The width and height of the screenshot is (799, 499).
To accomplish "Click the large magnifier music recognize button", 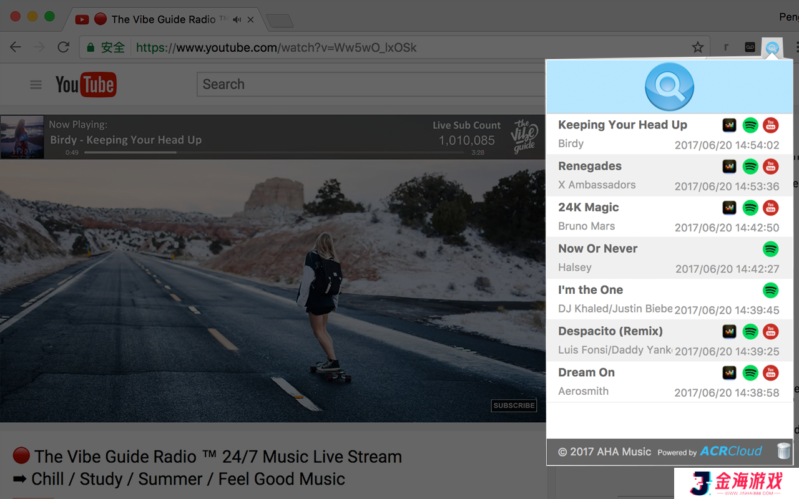I will (x=669, y=87).
